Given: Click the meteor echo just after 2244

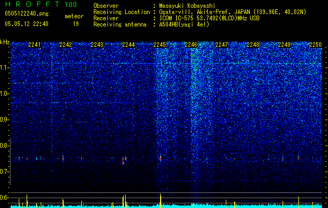Looking at the screenshot, I should coord(124,160).
